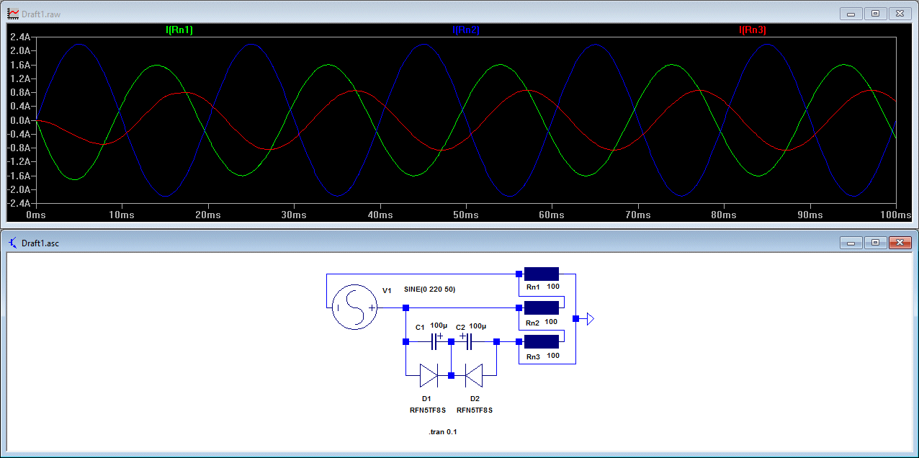Screen dimensions: 919x458
Task: Select the D2 diode symbol
Action: 473,375
